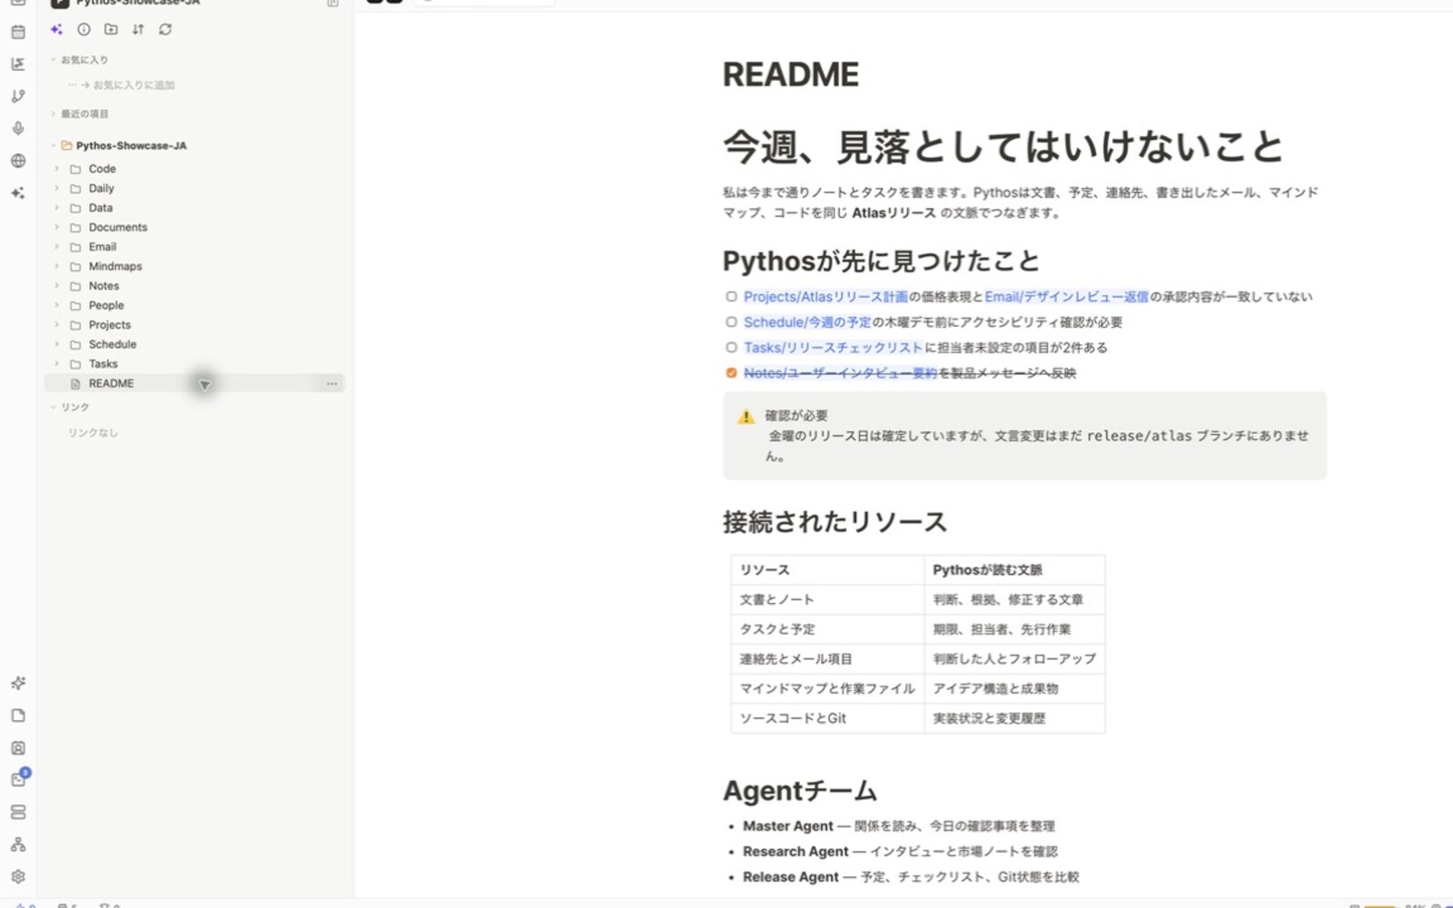The width and height of the screenshot is (1453, 908).
Task: Click the new folder icon in the file panel toolbar
Action: [111, 29]
